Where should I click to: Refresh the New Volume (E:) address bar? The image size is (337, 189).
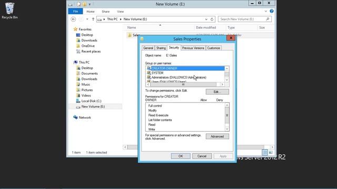tap(212, 19)
